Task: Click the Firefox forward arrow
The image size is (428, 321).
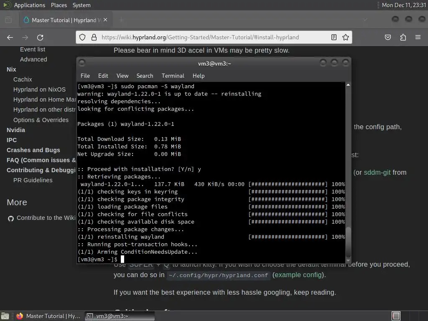Action: coord(25,37)
